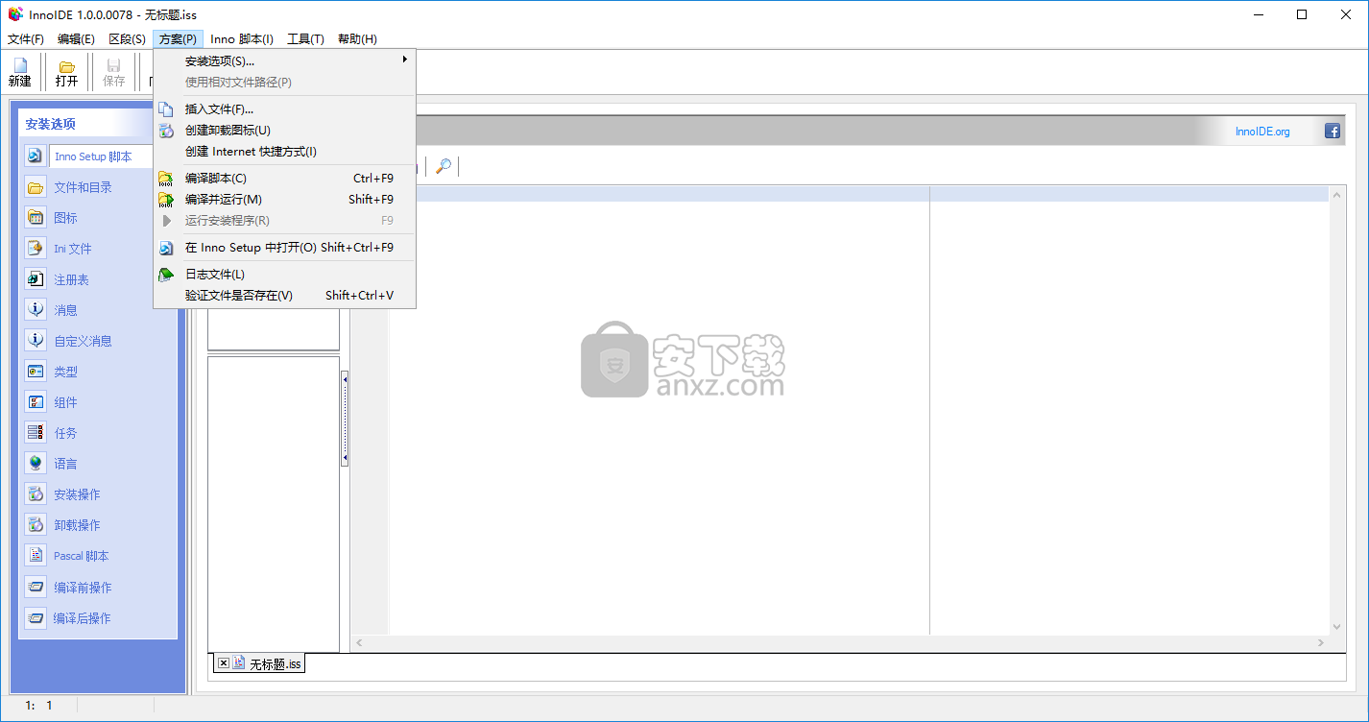The height and width of the screenshot is (722, 1369).
Task: Choose 创建卸载图标(U) menu entry
Action: [284, 130]
